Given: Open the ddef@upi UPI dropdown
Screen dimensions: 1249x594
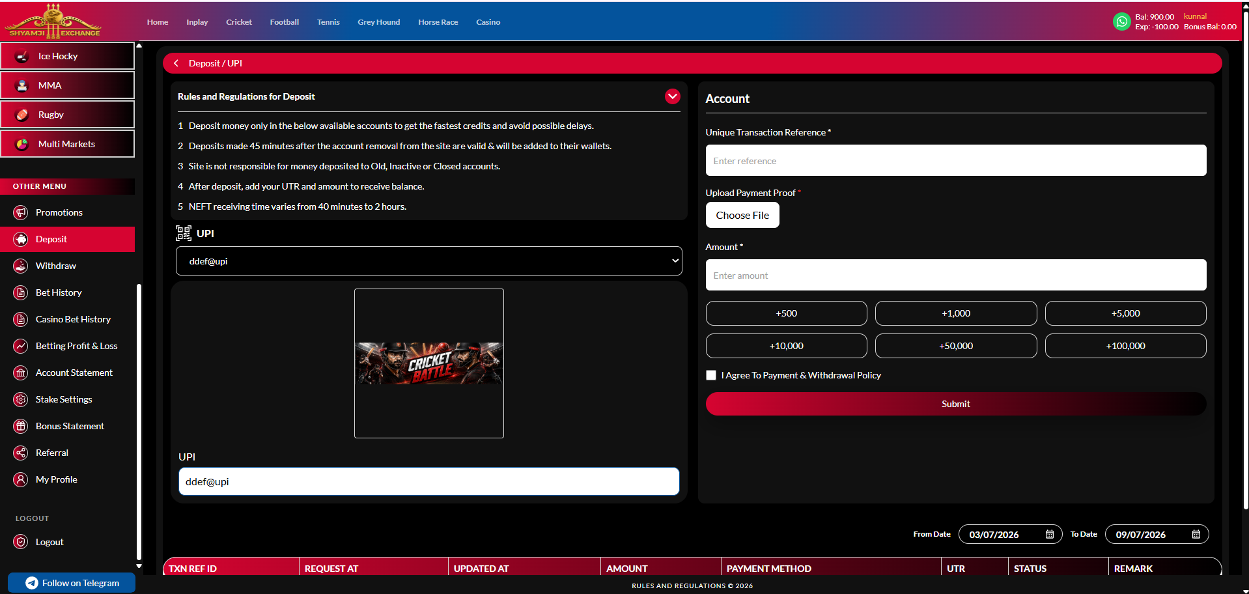Looking at the screenshot, I should pyautogui.click(x=428, y=261).
